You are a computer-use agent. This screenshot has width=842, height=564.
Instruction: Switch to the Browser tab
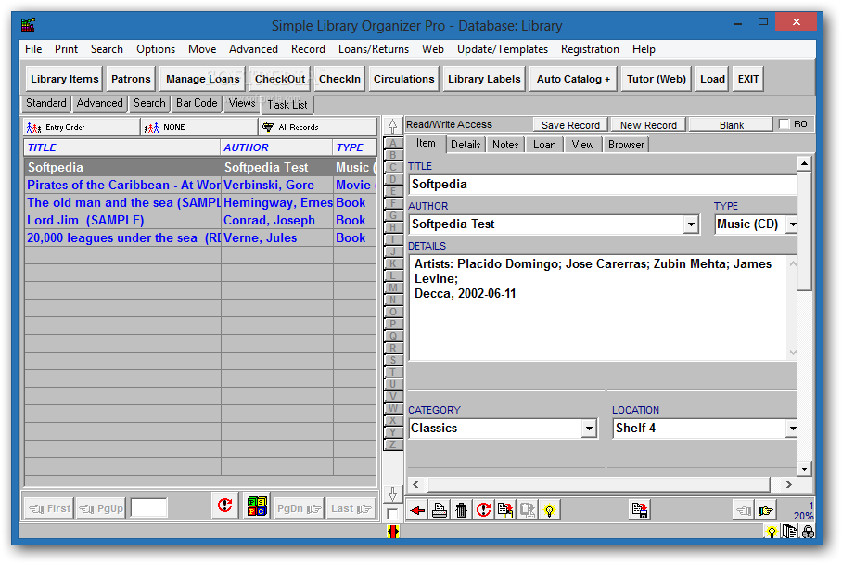(626, 145)
